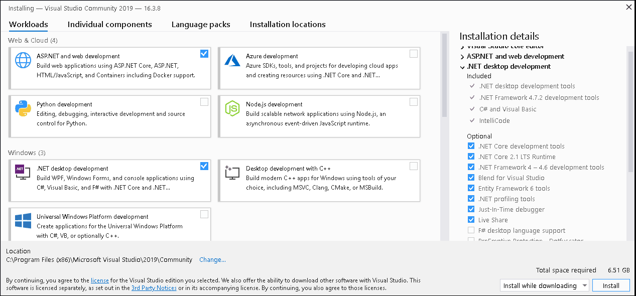This screenshot has height=296, width=636.
Task: Click the installation path text under Location
Action: click(99, 259)
